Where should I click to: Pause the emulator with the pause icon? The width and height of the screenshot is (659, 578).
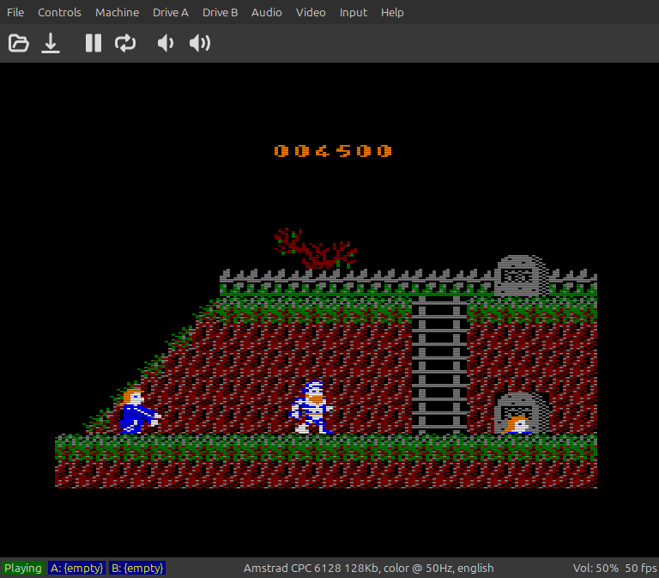94,43
